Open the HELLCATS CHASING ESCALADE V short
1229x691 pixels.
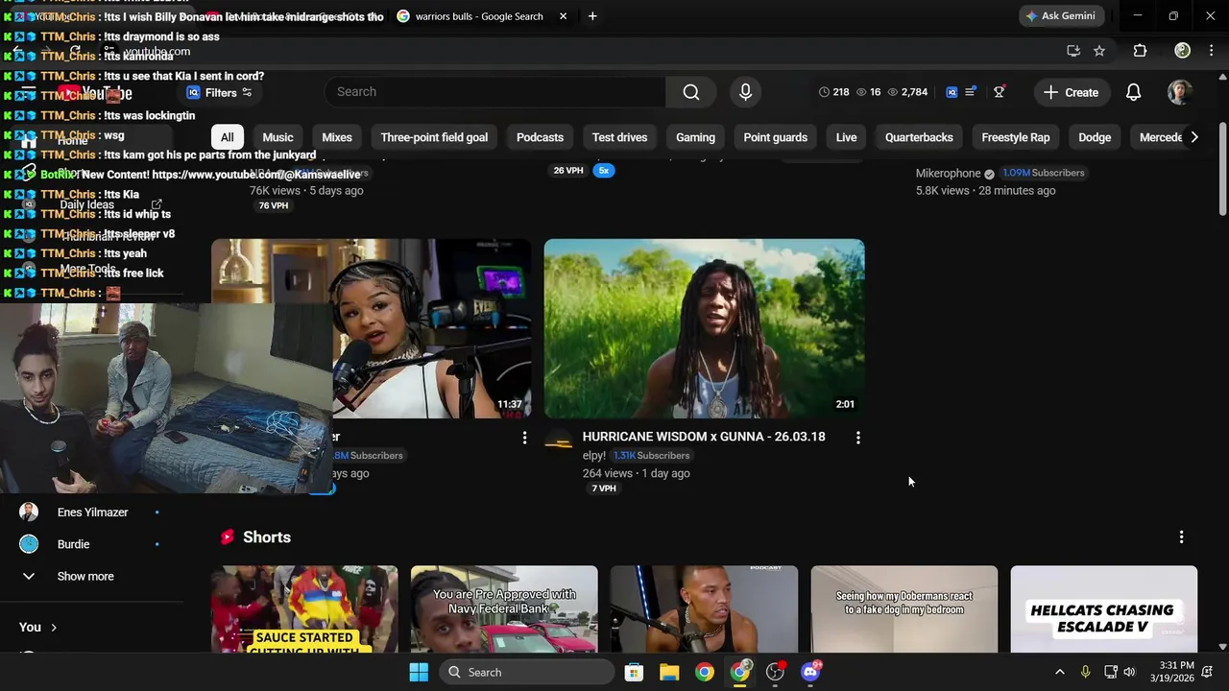pyautogui.click(x=1103, y=609)
